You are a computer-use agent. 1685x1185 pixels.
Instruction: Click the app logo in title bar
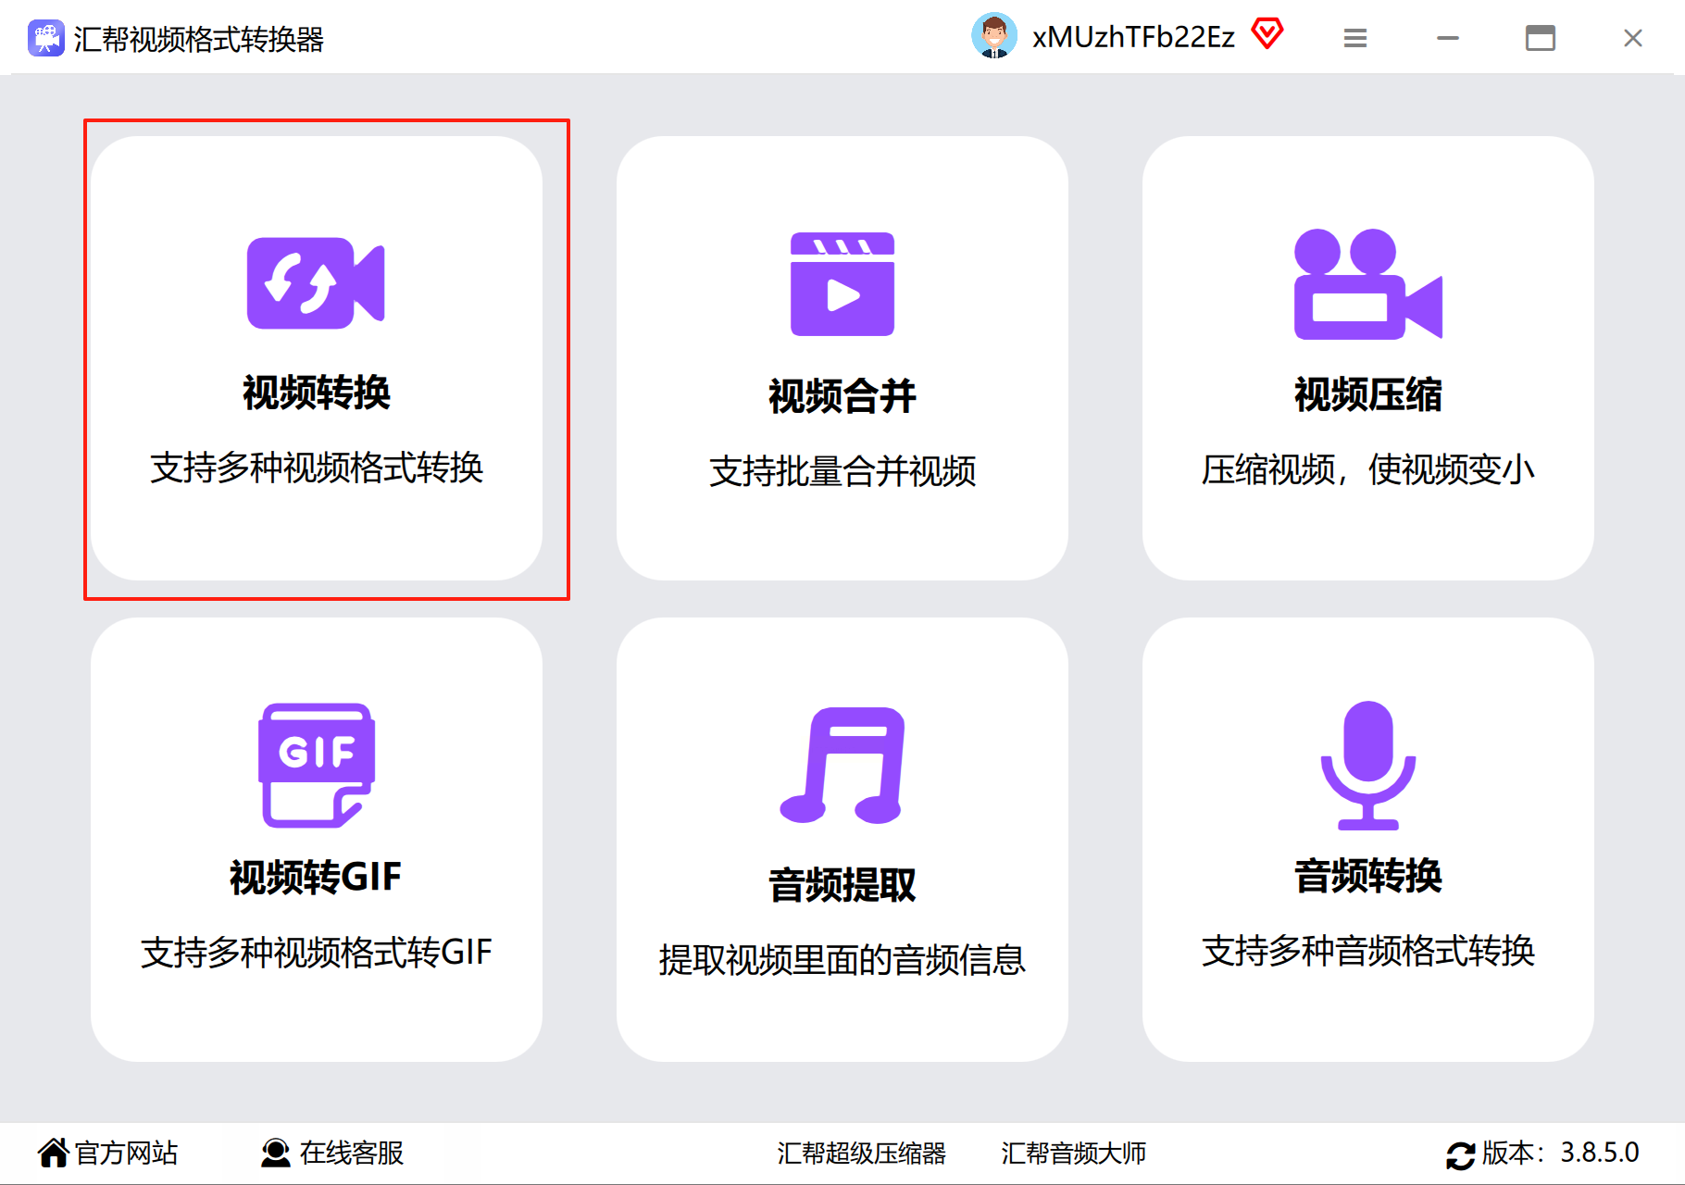[45, 38]
